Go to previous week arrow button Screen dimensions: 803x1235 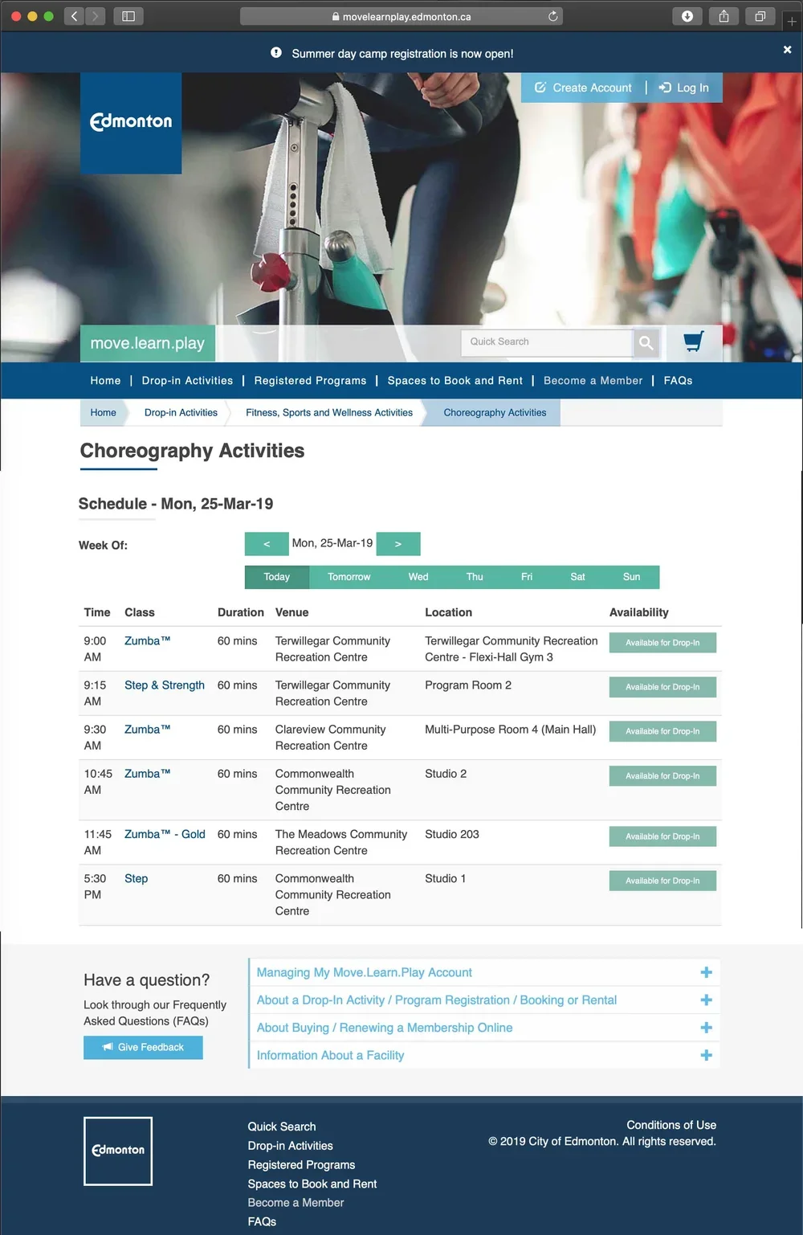pyautogui.click(x=267, y=544)
